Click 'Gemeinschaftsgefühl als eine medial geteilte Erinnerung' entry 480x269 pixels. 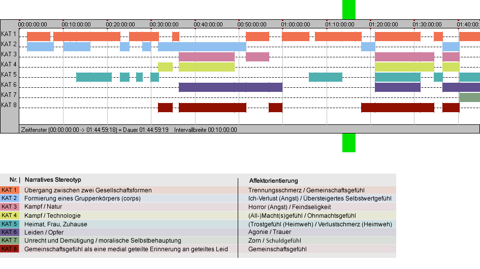click(x=126, y=249)
